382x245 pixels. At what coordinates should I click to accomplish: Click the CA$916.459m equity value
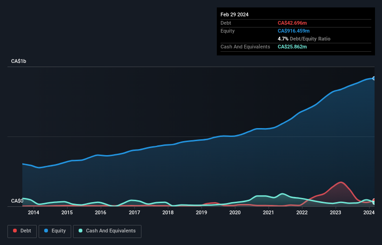[x=294, y=31]
